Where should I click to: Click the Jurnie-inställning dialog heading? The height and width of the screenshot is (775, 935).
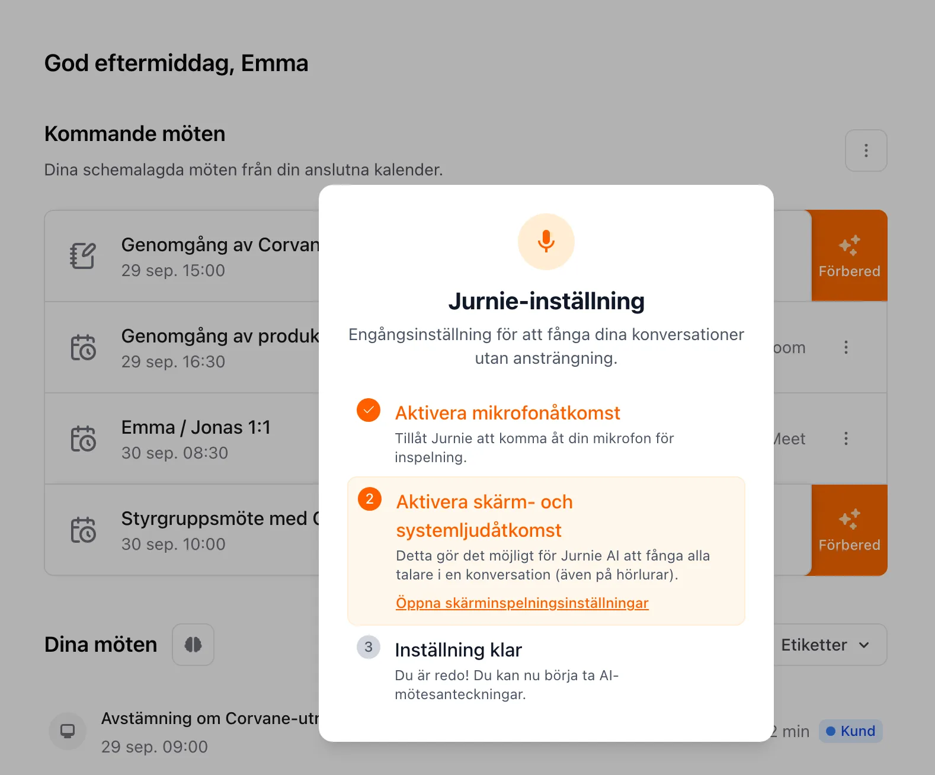546,301
